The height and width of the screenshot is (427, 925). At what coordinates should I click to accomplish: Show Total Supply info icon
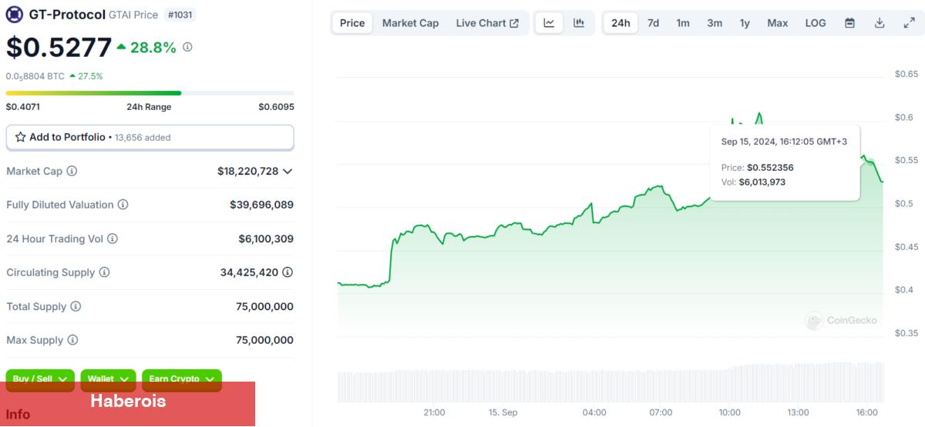click(76, 306)
